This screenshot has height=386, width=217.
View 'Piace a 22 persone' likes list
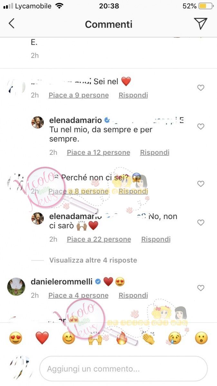click(99, 239)
